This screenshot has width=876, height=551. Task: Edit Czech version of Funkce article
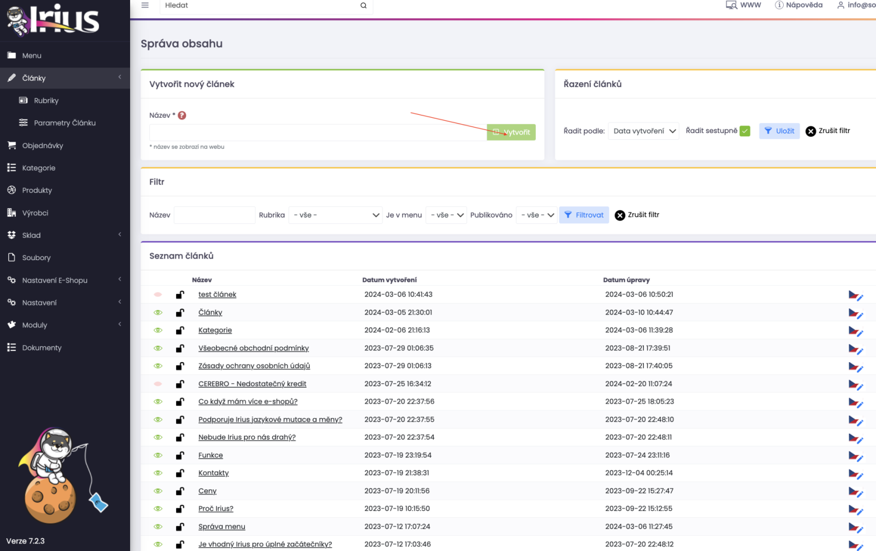pyautogui.click(x=856, y=456)
